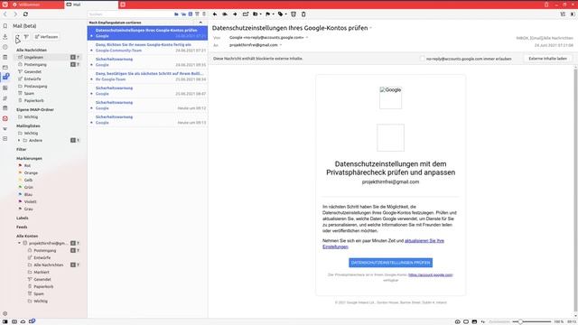Go forward with the navigation arrow

click(15, 14)
